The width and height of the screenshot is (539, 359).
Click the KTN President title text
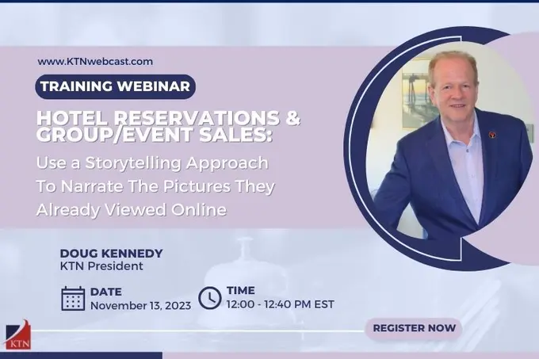tap(101, 266)
